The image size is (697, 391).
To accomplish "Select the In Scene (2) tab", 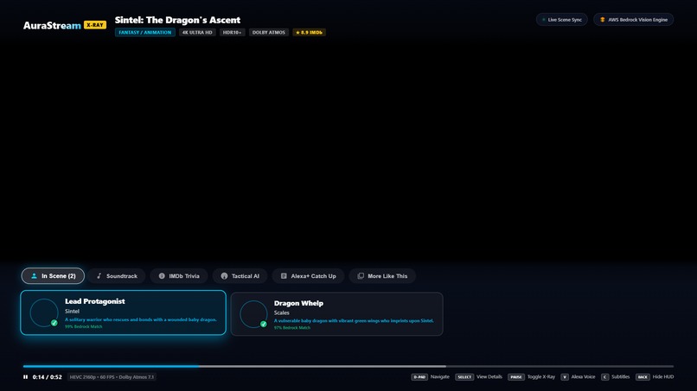I will [53, 275].
